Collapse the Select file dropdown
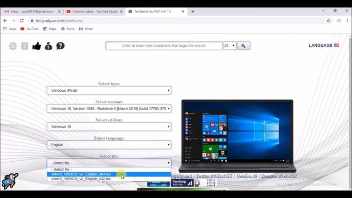Viewport: 352px width, 198px height. [109, 163]
